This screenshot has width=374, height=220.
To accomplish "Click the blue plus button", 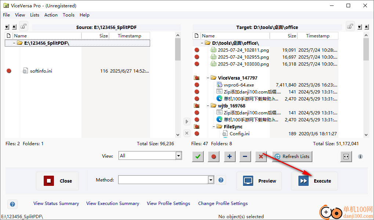I will point(229,157).
